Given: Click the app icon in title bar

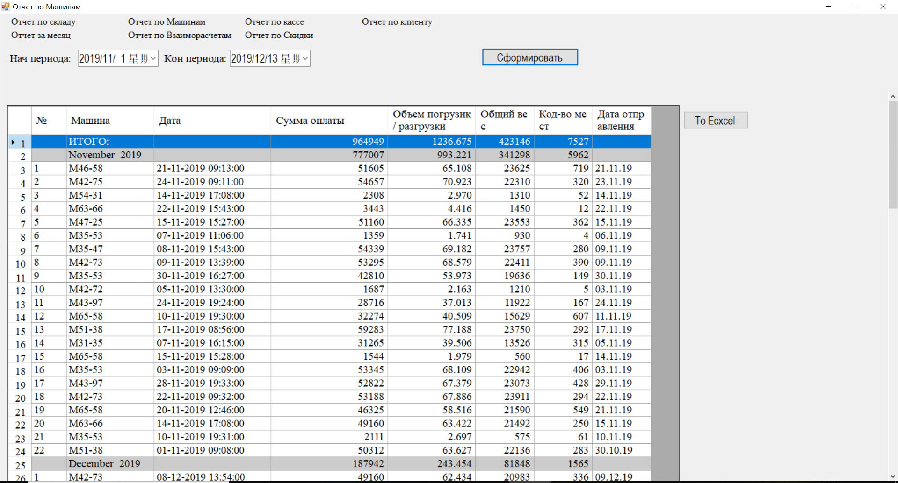Looking at the screenshot, I should tap(6, 7).
